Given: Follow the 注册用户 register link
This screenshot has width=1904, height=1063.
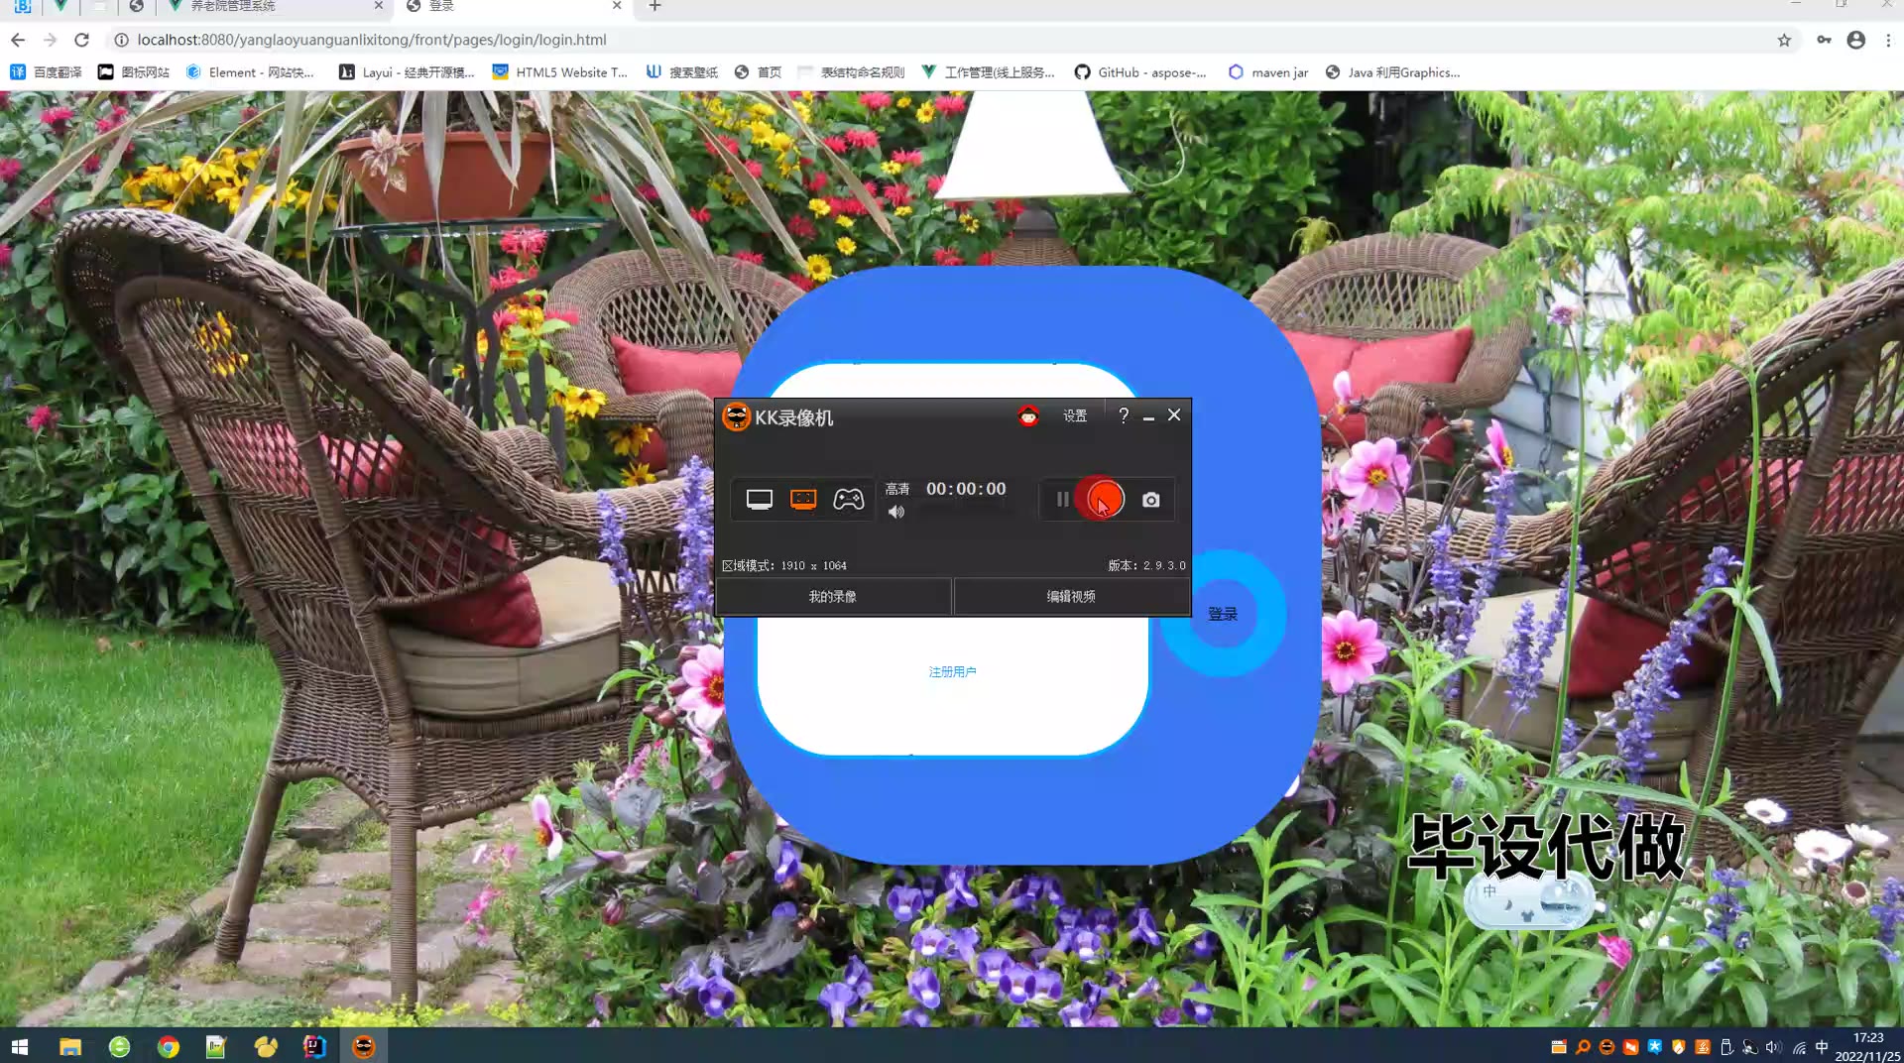Looking at the screenshot, I should click(x=952, y=671).
